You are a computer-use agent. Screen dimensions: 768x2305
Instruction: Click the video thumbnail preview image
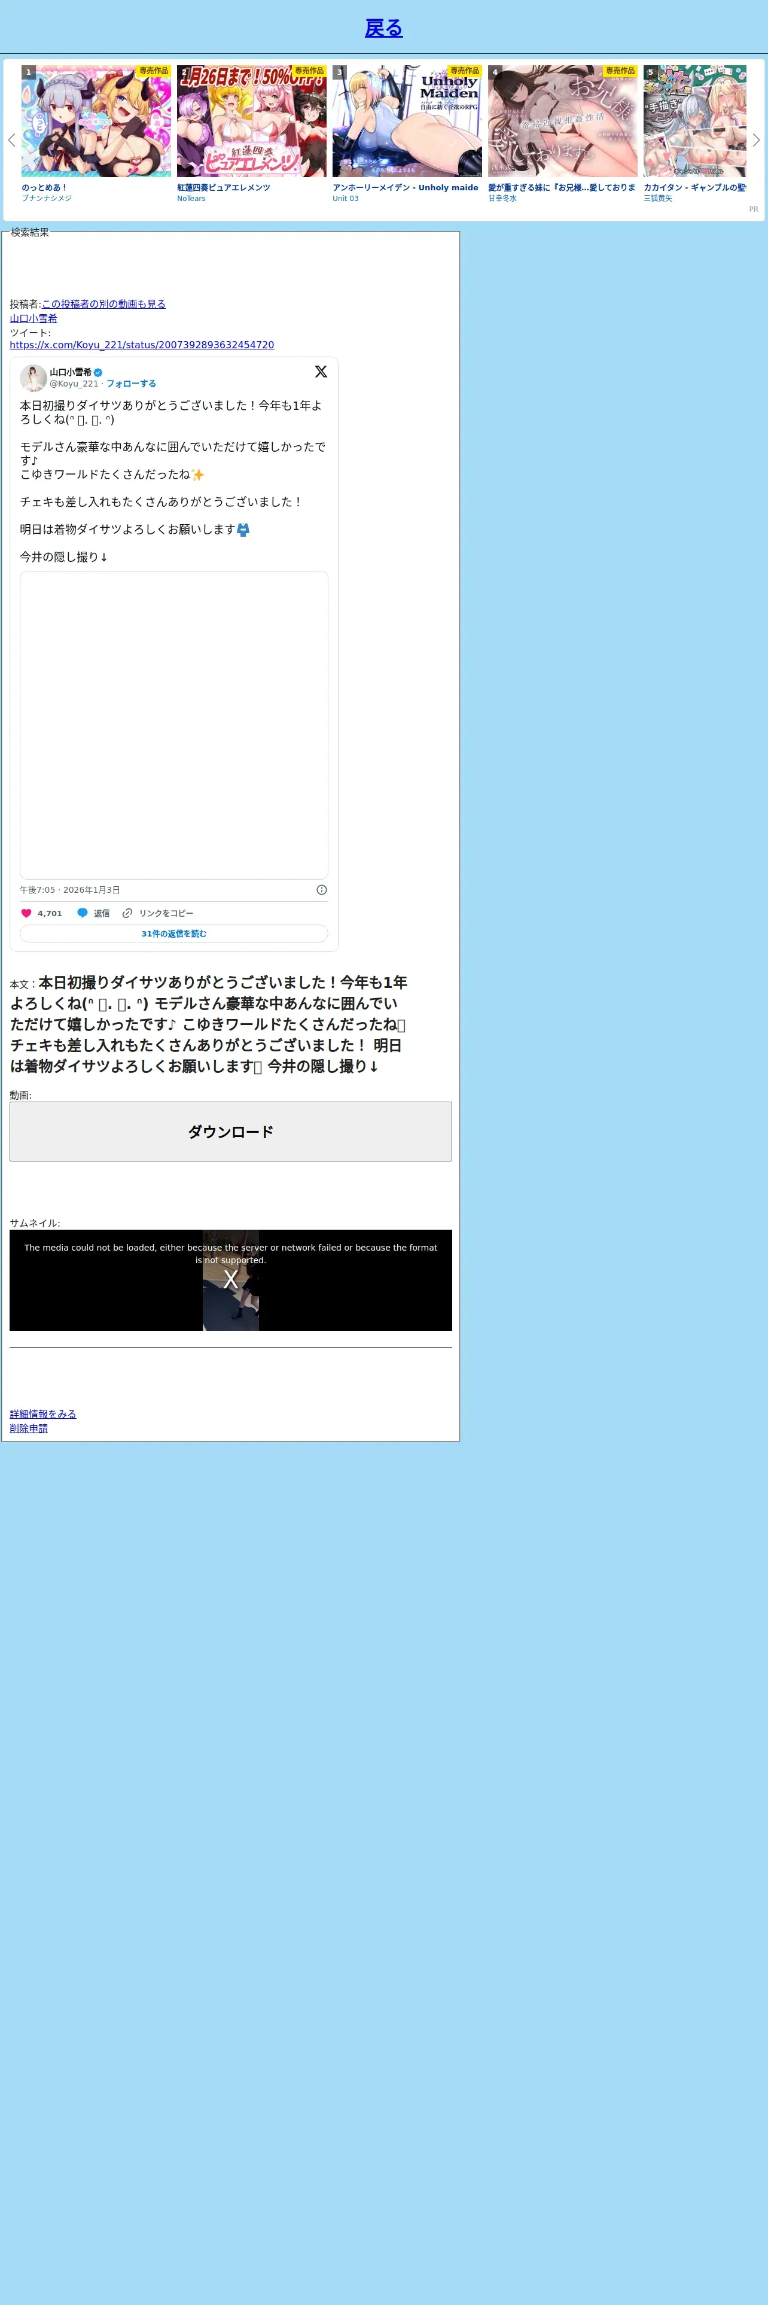(x=231, y=1281)
